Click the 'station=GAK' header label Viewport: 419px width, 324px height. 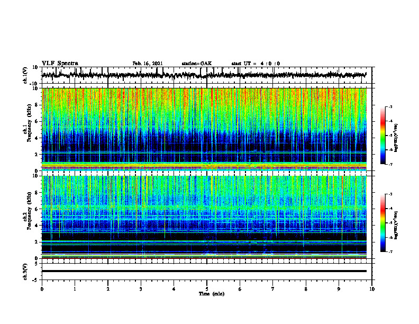(197, 64)
